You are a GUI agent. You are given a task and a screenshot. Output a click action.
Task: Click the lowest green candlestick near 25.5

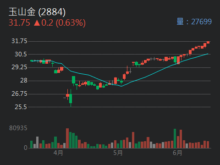click(71, 98)
